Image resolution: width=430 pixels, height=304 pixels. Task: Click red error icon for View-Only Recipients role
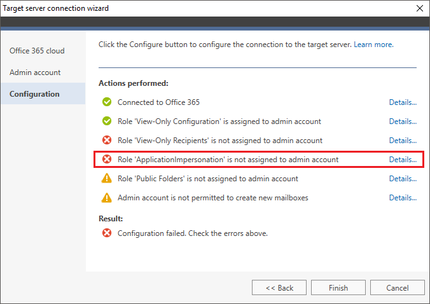[x=107, y=140]
